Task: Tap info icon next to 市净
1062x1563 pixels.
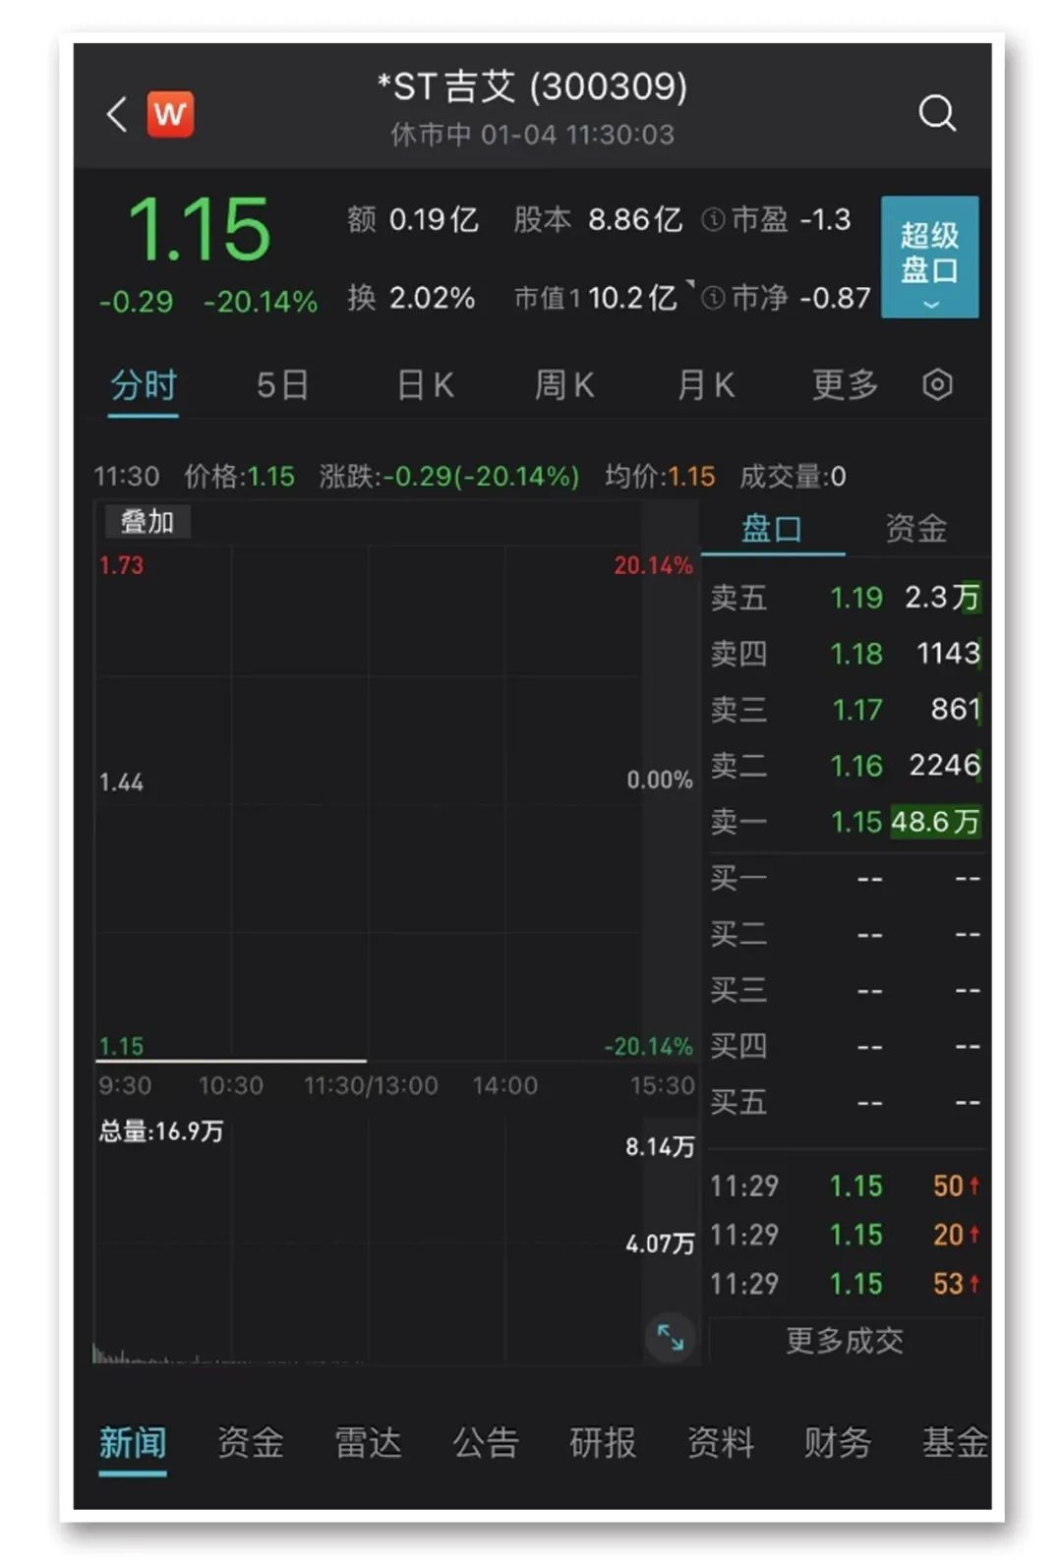Action: point(714,298)
